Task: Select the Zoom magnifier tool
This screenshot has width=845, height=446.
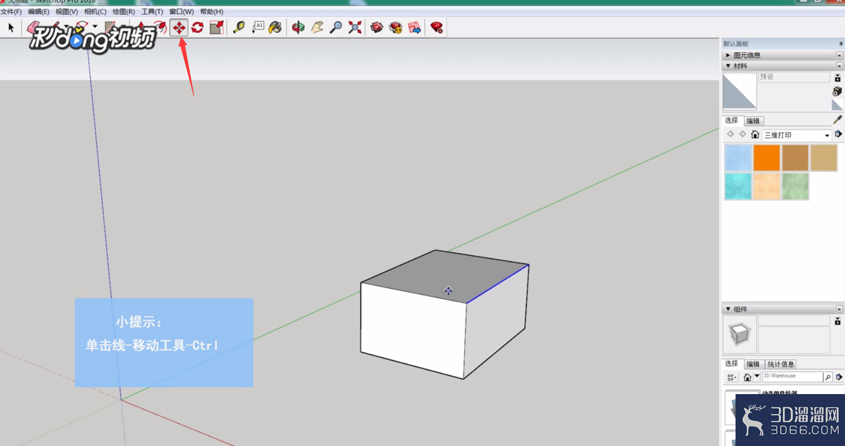Action: pyautogui.click(x=336, y=27)
